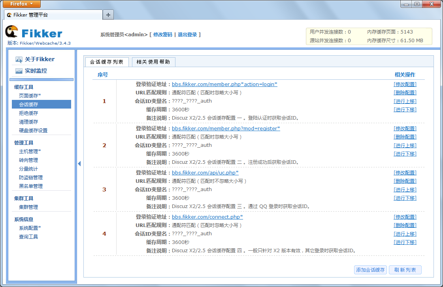The height and width of the screenshot is (287, 443).
Task: Click the 系统信息 section heading
Action: 24,219
